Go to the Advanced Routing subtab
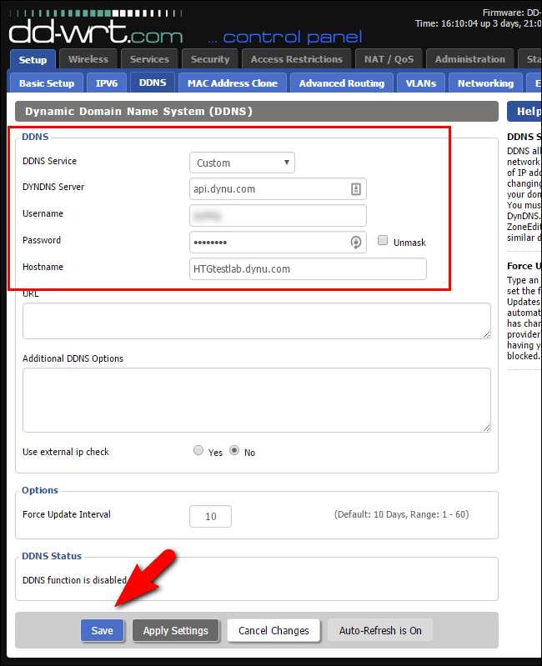 click(342, 83)
